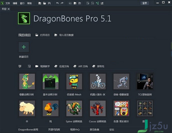The width and height of the screenshot is (172, 133).
Task: Click the edit feedback pencil icon
Action: click(x=102, y=3)
